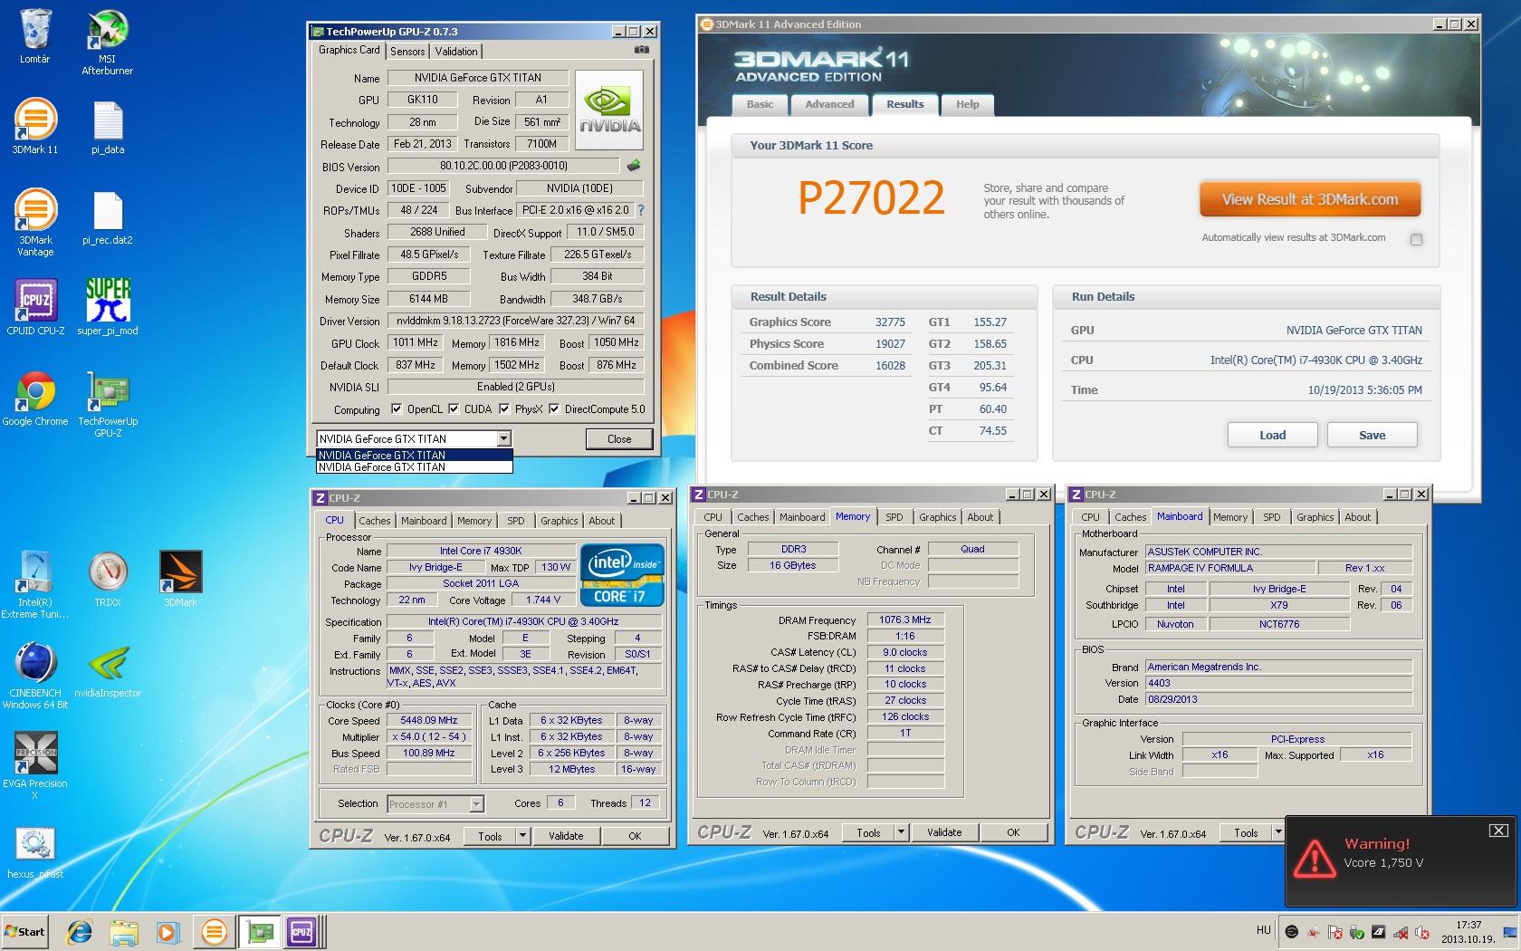The width and height of the screenshot is (1521, 951).
Task: Open the Basic tab in 3DMark 11
Action: coord(760,105)
